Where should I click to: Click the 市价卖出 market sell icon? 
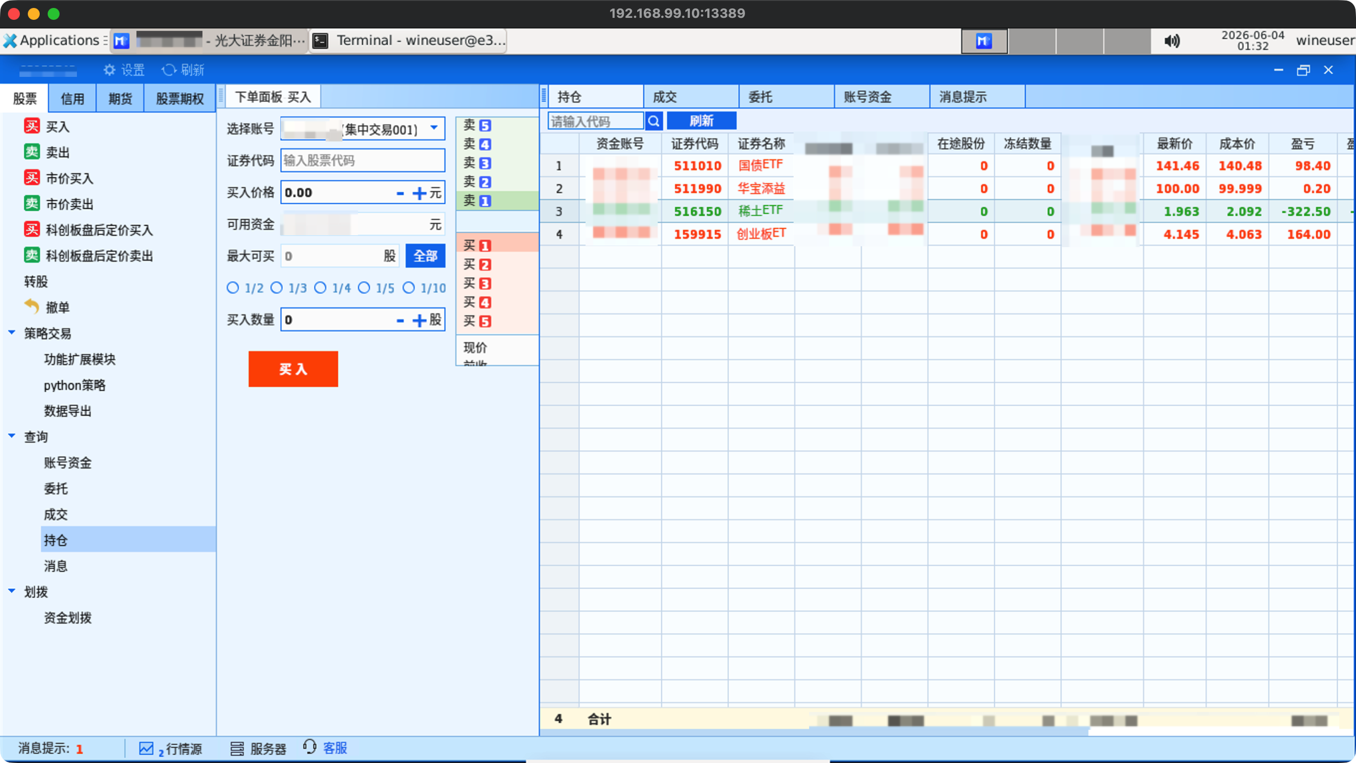point(32,203)
